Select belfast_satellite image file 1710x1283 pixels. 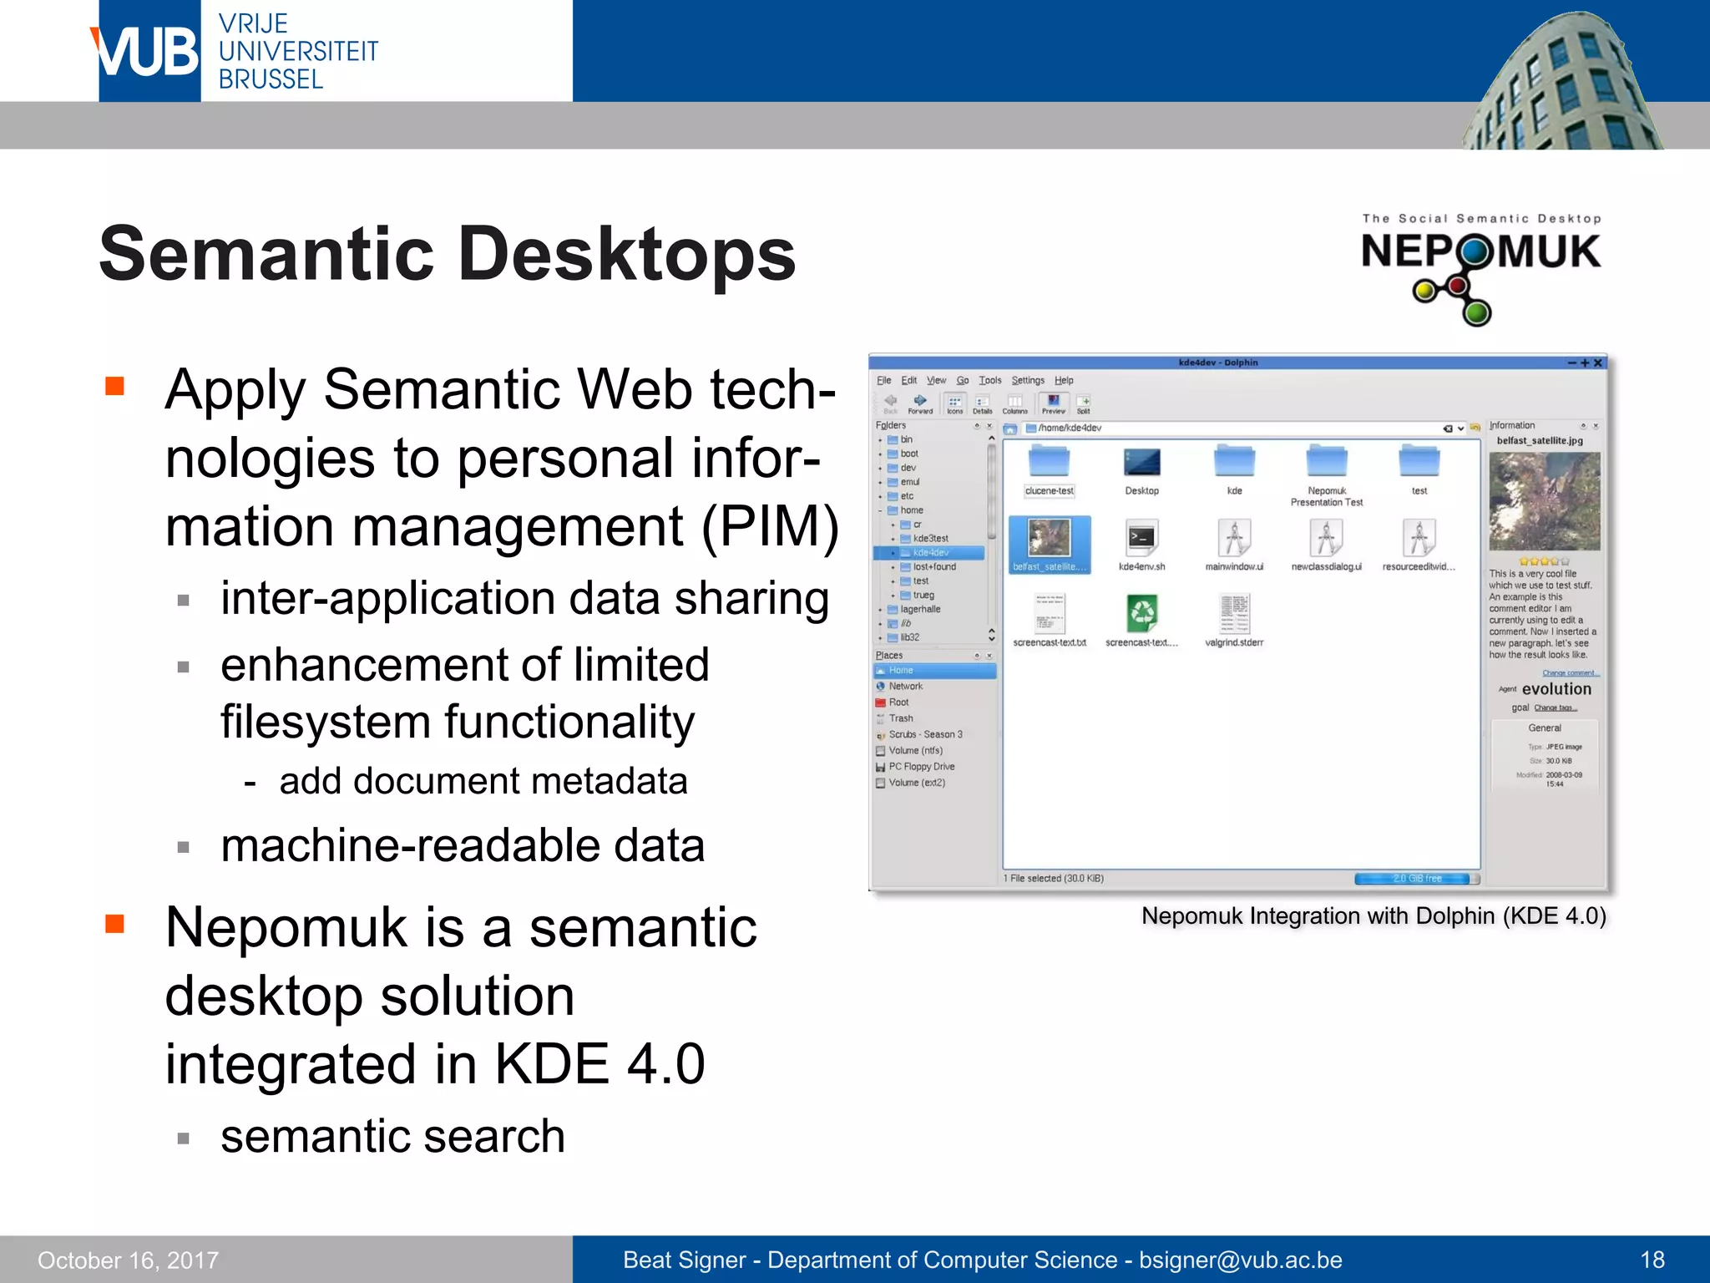tap(1050, 545)
